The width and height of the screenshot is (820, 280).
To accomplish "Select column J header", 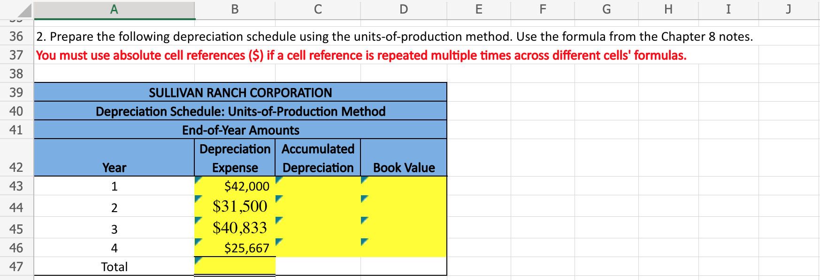I will 789,9.
